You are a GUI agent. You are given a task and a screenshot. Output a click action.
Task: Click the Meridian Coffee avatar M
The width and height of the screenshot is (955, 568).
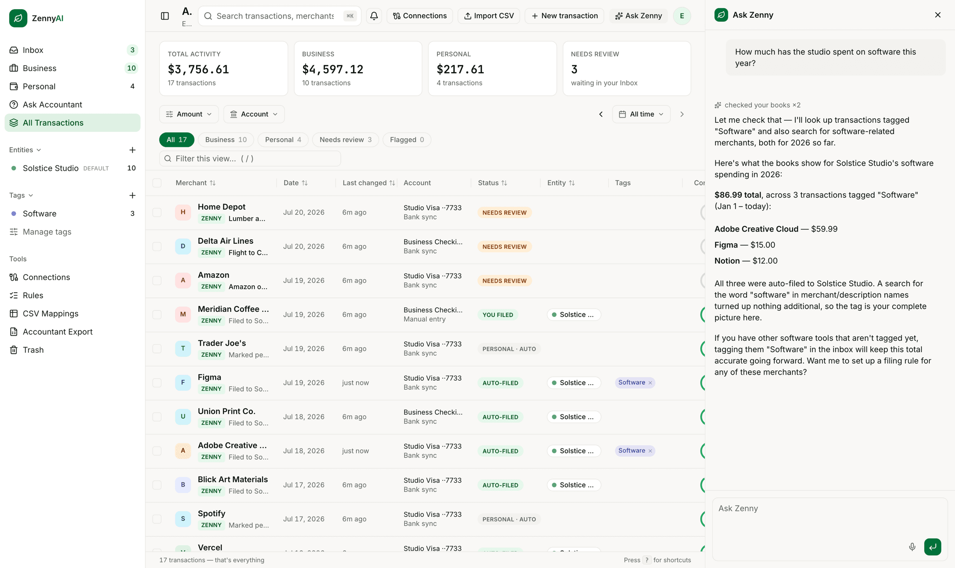point(183,314)
